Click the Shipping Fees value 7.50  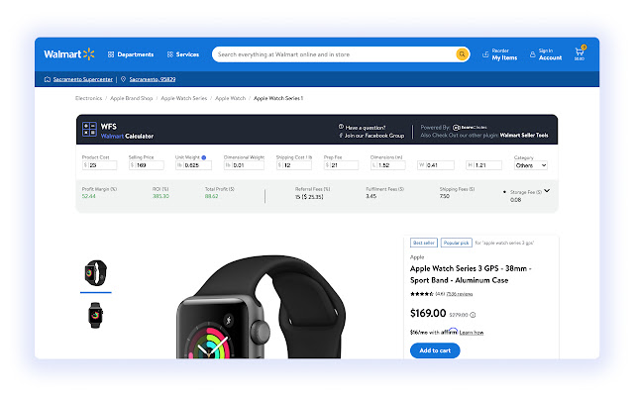(x=445, y=196)
